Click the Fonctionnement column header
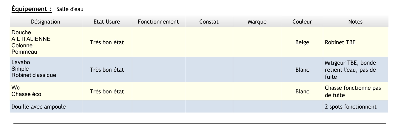 coord(158,22)
